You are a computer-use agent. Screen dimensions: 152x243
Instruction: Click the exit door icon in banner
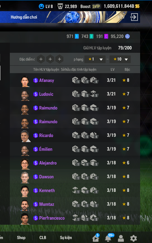coord(134,17)
